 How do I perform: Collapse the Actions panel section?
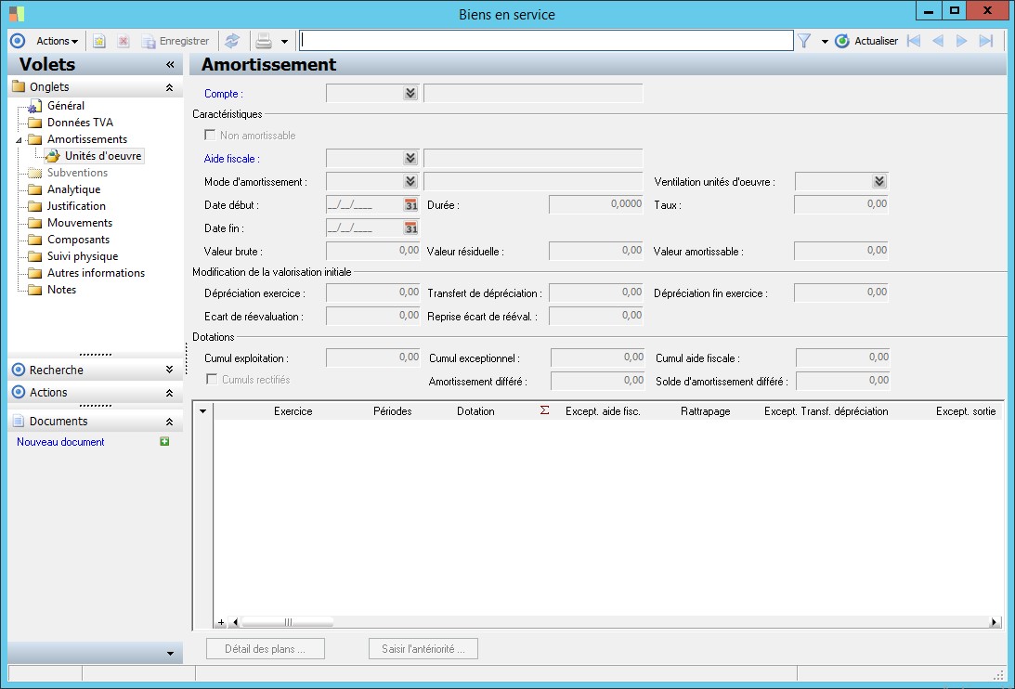tap(170, 393)
